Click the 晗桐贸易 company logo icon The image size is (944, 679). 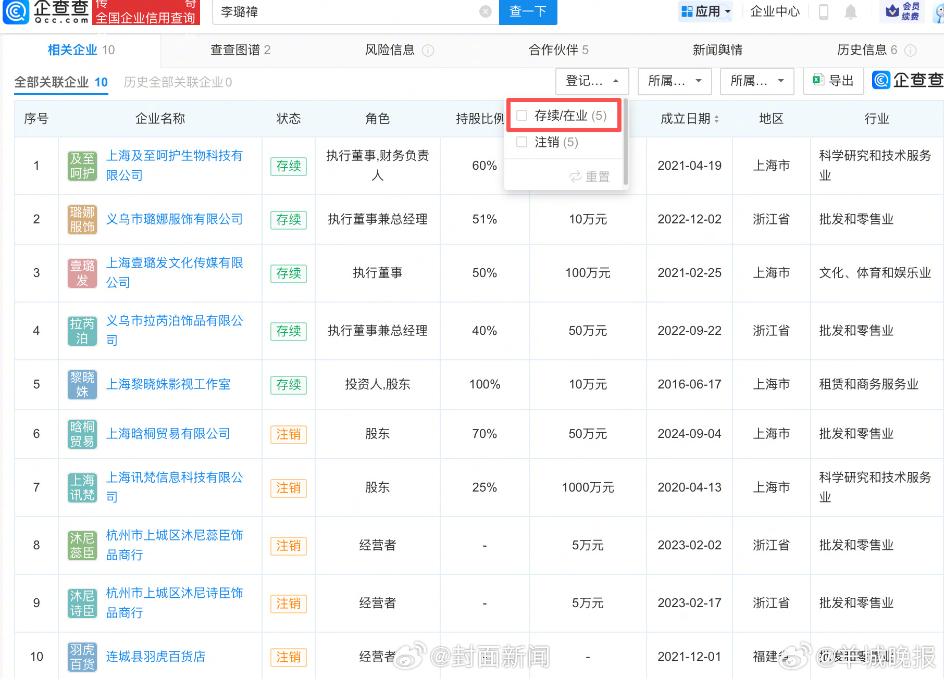pos(82,434)
